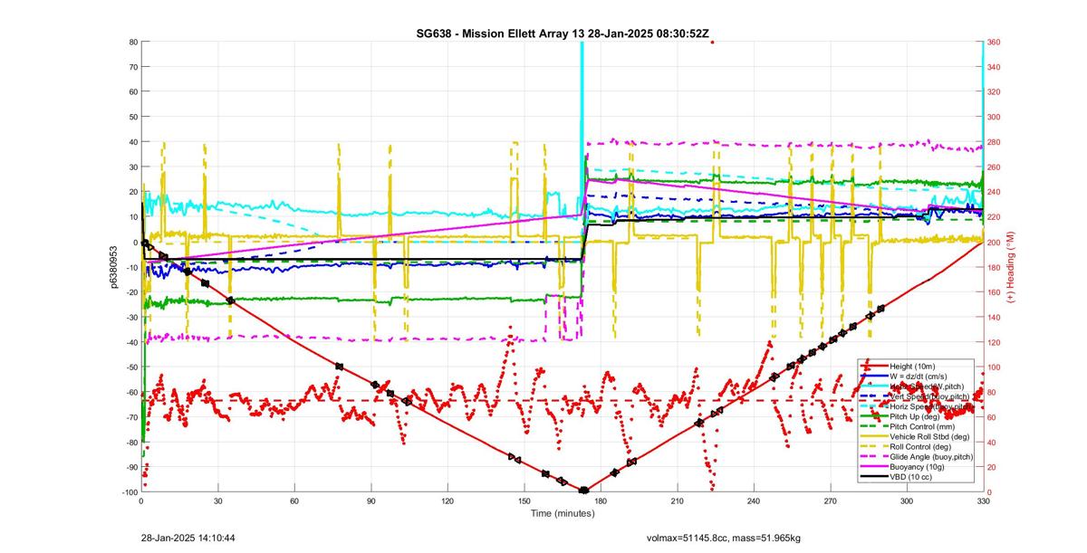Click heading axis tick label 100
Image resolution: width=1087 pixels, height=553 pixels.
pyautogui.click(x=996, y=367)
